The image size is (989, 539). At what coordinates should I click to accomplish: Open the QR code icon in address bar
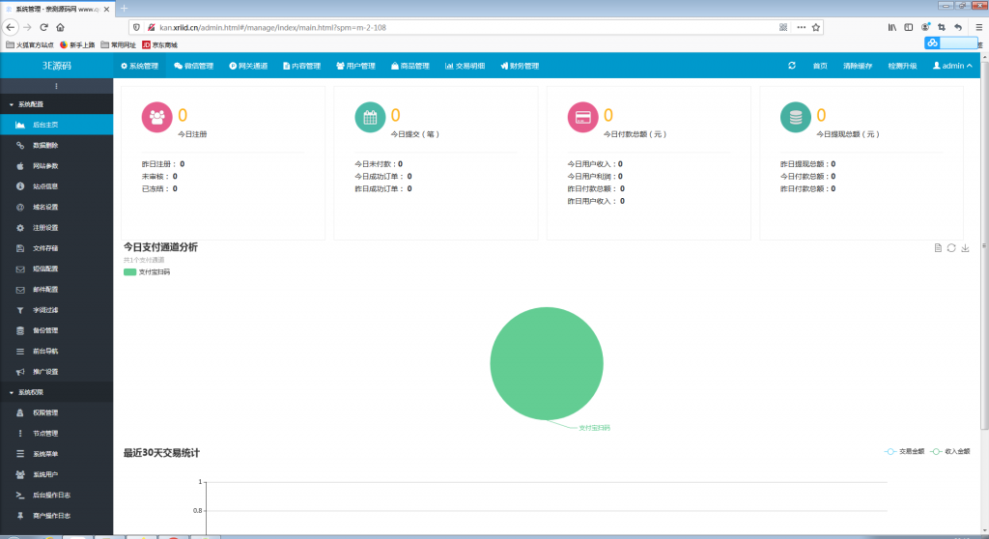[x=783, y=27]
